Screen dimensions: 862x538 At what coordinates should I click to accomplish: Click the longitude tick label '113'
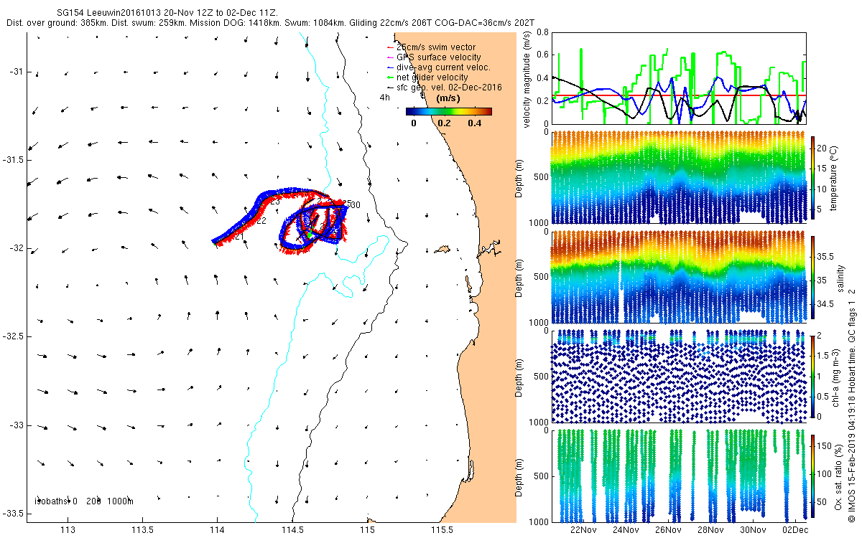68,531
